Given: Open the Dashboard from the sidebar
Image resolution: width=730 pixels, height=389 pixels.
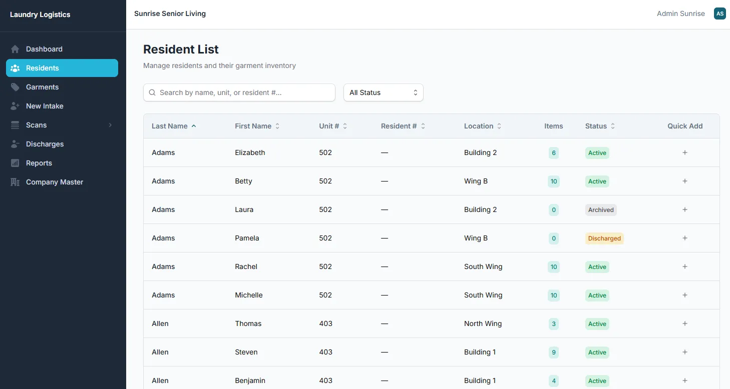Looking at the screenshot, I should click(44, 48).
